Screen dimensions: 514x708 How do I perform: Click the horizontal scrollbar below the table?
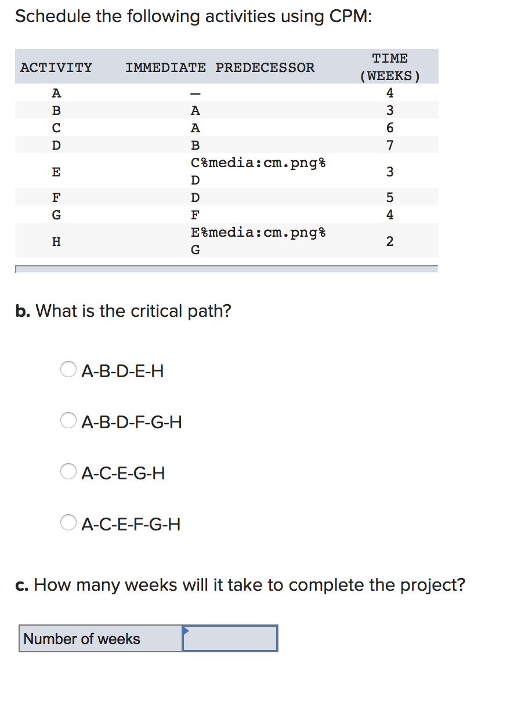click(226, 269)
